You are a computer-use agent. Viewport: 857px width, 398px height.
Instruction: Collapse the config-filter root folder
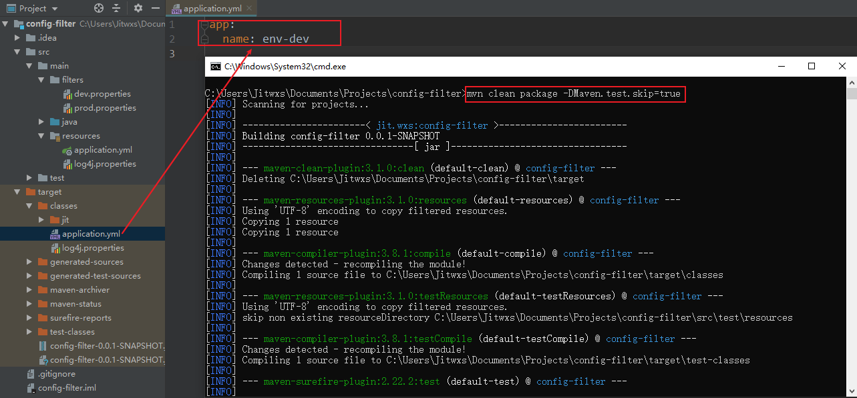5,24
